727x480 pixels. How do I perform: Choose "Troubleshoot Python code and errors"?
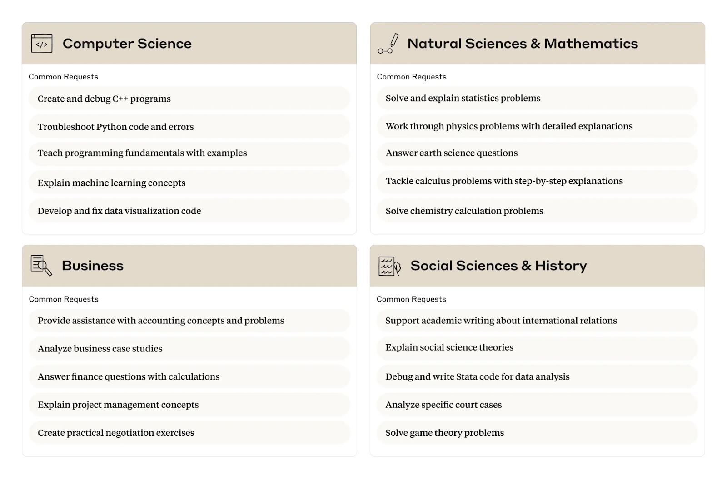pos(115,127)
